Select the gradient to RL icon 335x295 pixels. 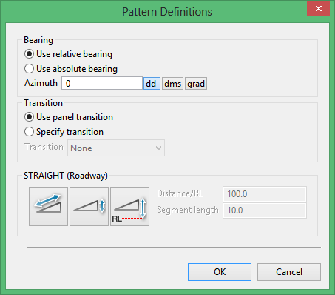(x=129, y=206)
